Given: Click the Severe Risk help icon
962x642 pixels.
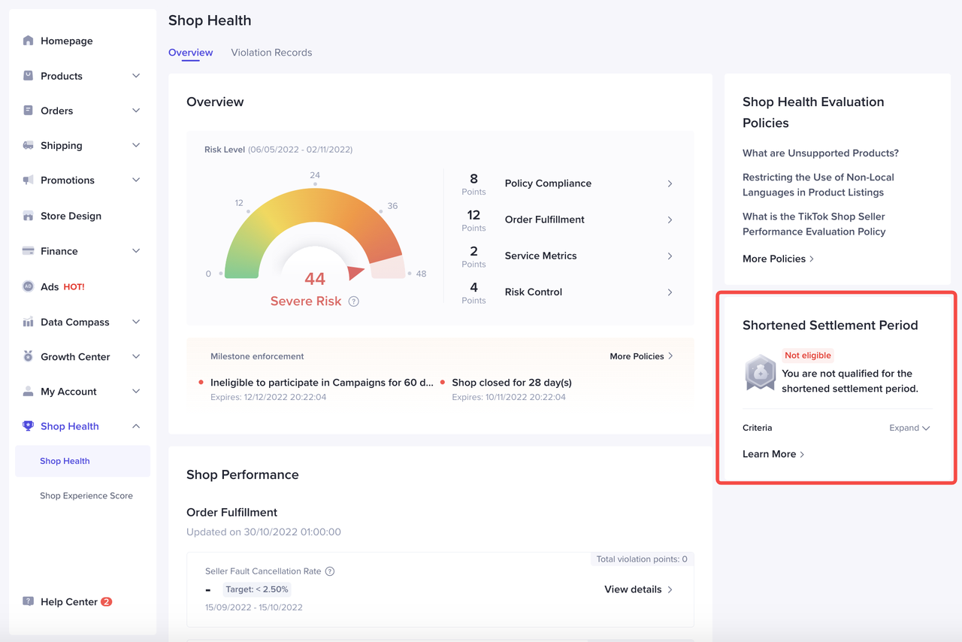Looking at the screenshot, I should [x=353, y=301].
